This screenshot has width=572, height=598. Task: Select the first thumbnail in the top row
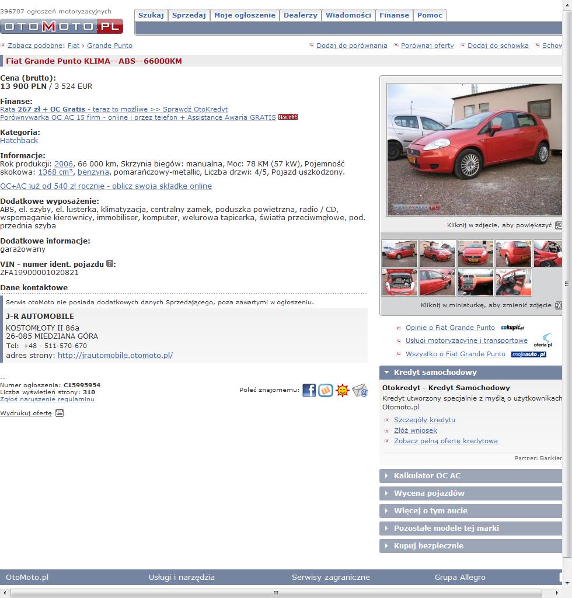tap(399, 253)
